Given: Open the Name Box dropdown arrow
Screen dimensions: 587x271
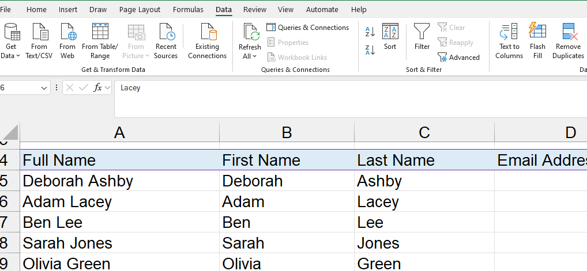Looking at the screenshot, I should click(x=45, y=88).
